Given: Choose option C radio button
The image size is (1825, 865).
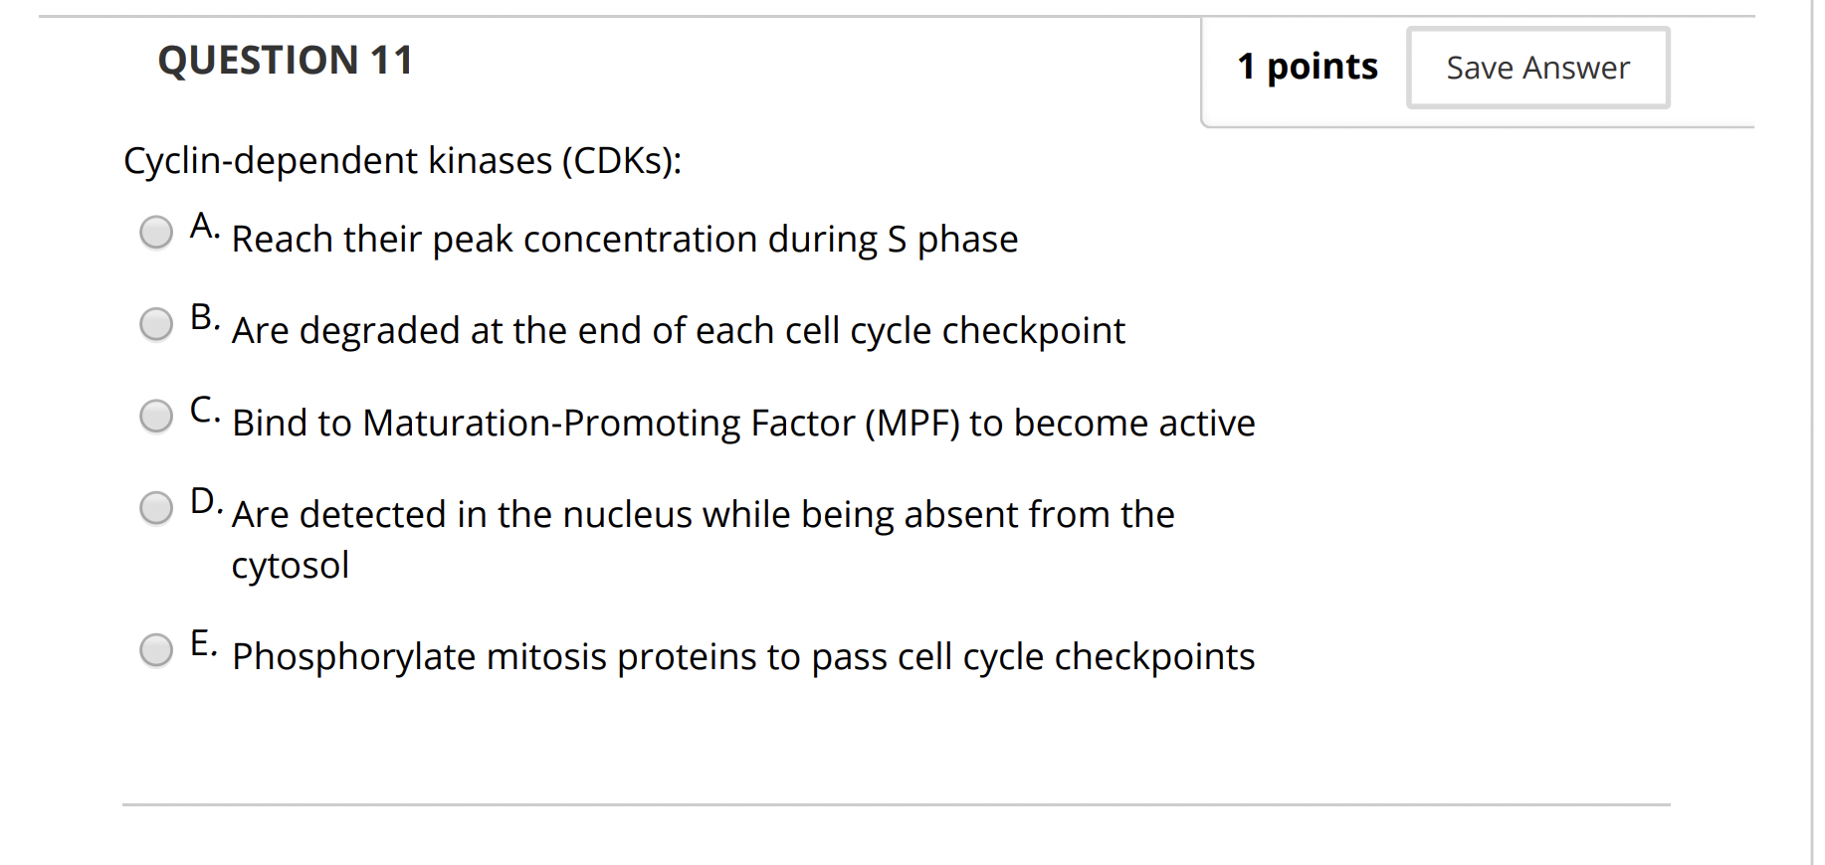Looking at the screenshot, I should (x=156, y=416).
